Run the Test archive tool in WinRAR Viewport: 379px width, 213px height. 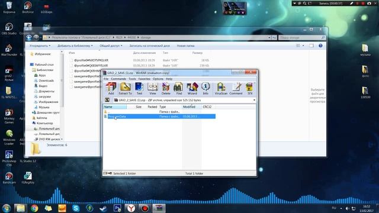pyautogui.click(x=139, y=88)
